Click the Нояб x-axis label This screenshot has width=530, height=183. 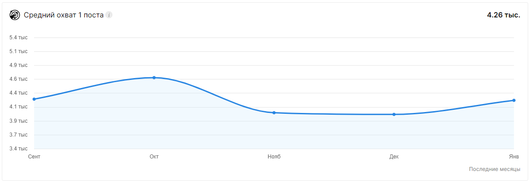point(274,157)
